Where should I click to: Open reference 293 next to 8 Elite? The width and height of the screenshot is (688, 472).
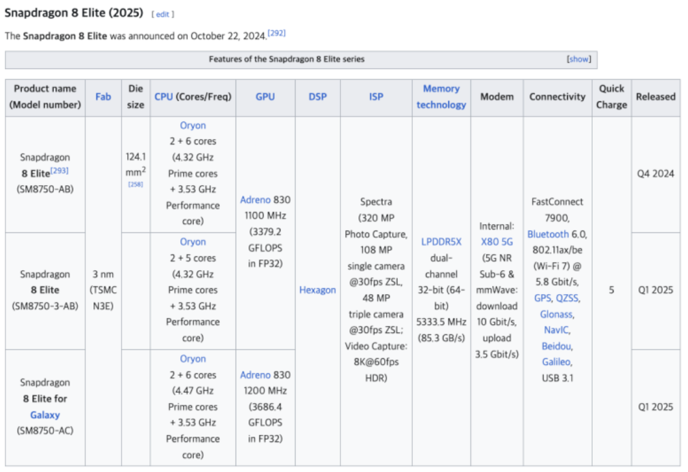[60, 172]
